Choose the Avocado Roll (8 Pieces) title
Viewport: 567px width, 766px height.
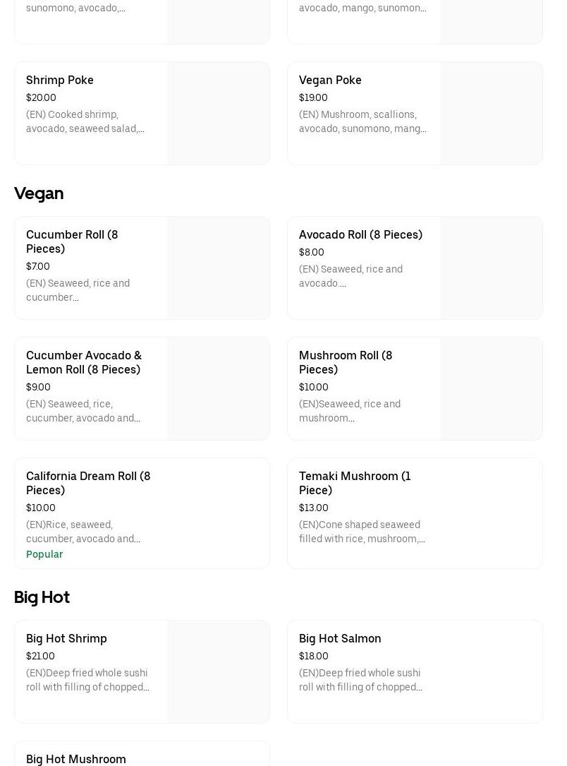(360, 235)
